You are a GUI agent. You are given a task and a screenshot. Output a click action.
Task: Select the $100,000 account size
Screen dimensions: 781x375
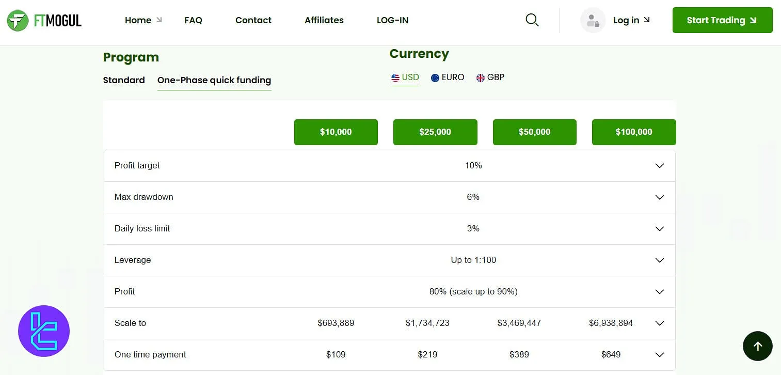[633, 132]
